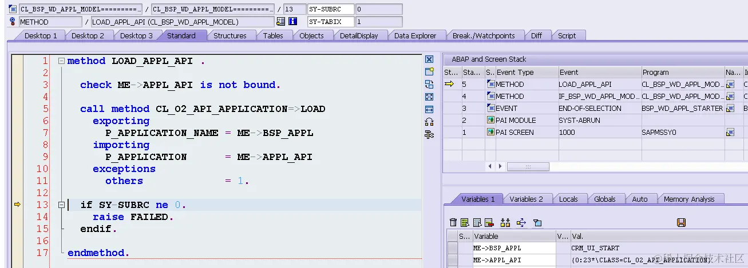Click the Program column header in the stack
This screenshot has height=268, width=748.
(682, 72)
